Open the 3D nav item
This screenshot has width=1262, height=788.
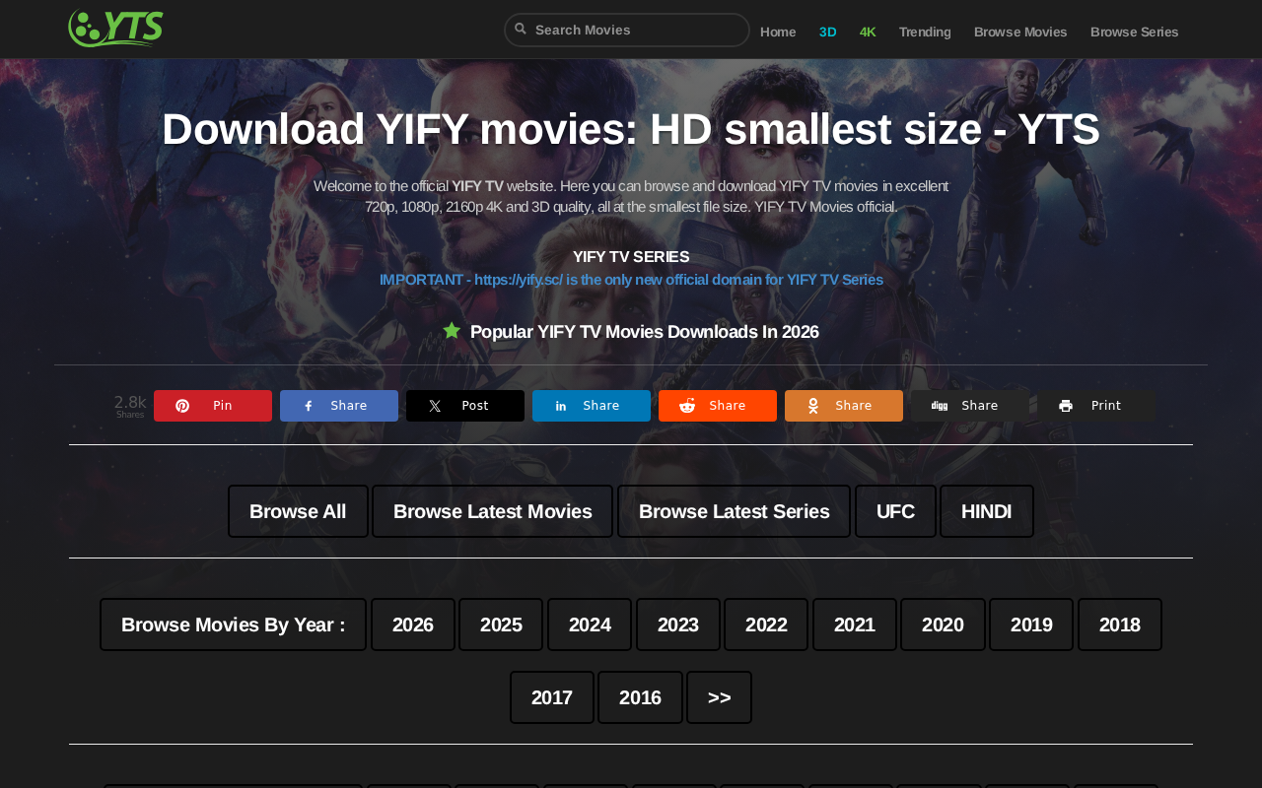pyautogui.click(x=828, y=32)
